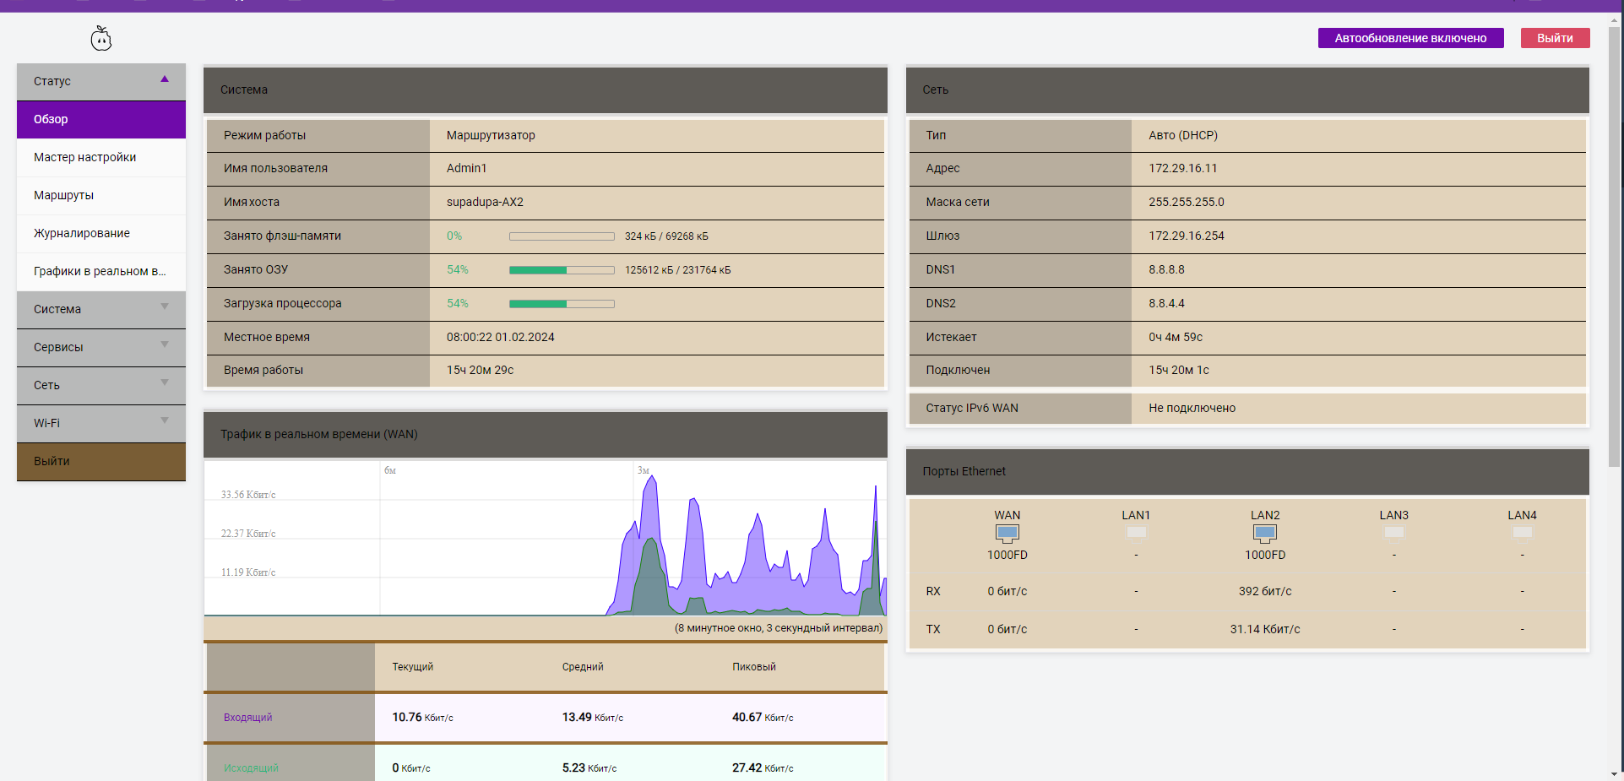Screen dimensions: 1624x781
Task: Expand the Сеть sidebar section
Action: point(101,385)
